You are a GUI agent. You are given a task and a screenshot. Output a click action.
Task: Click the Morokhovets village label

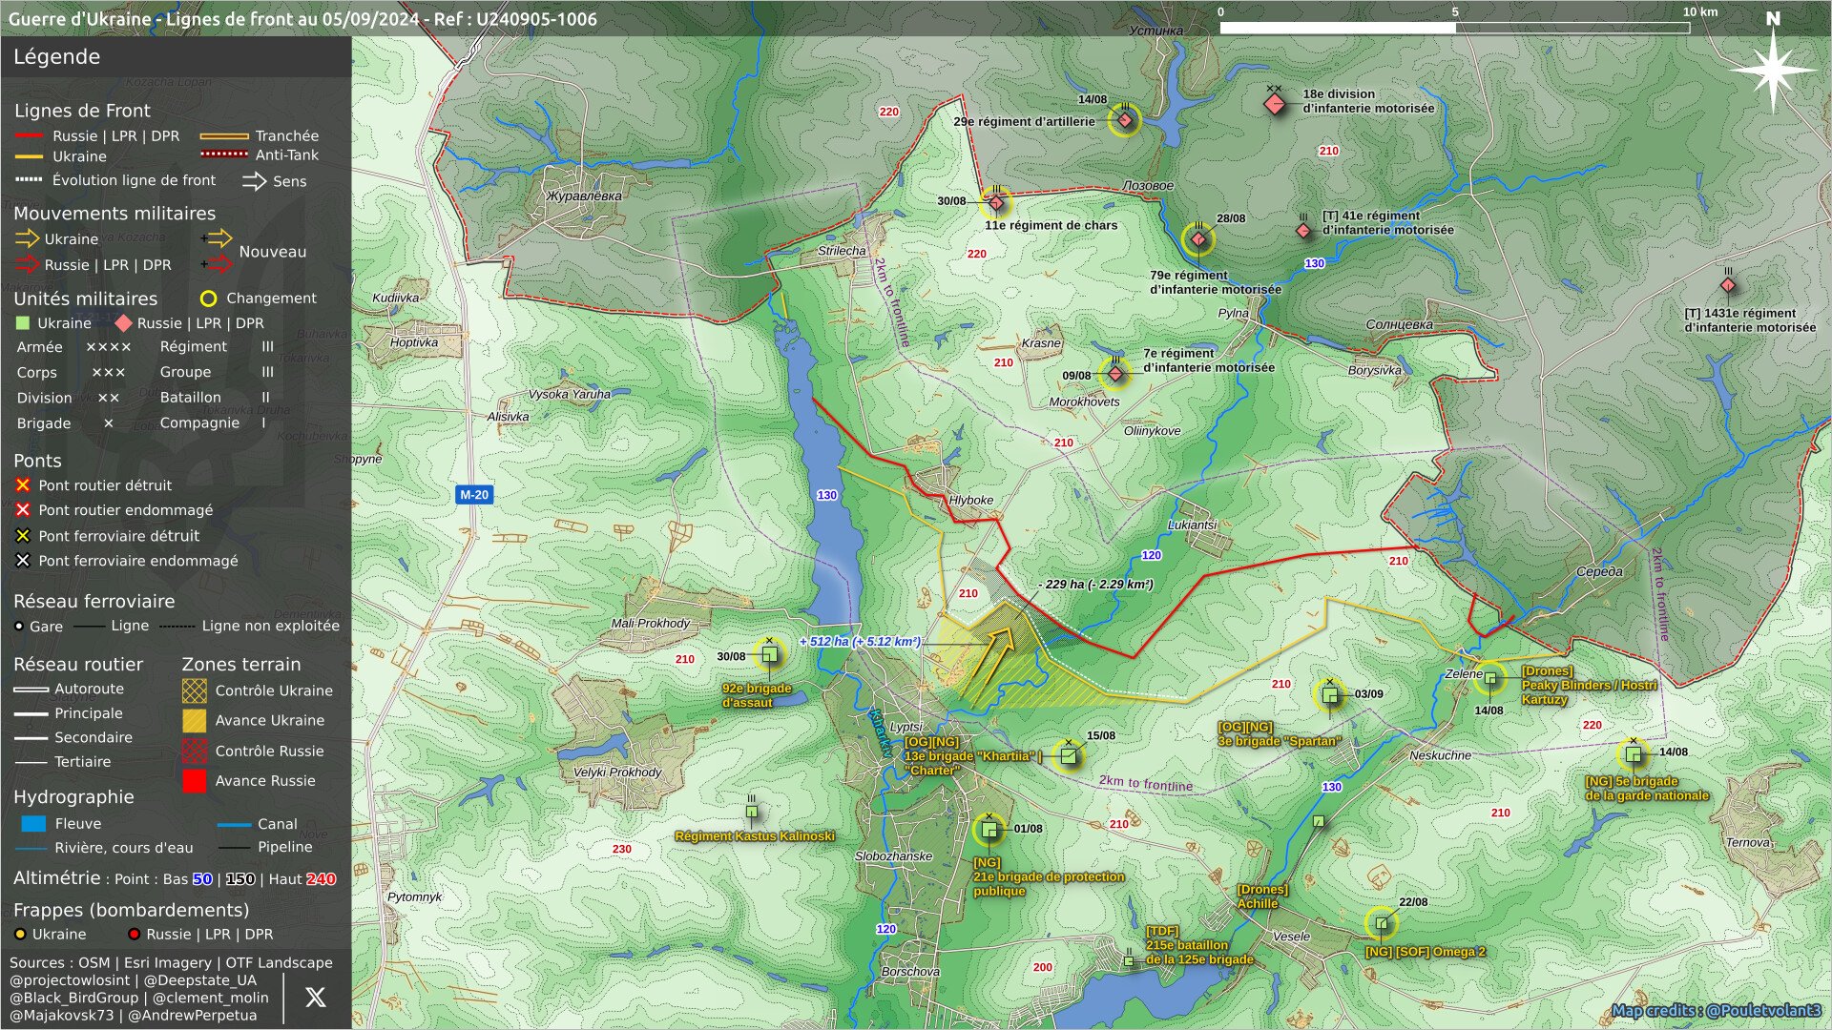pyautogui.click(x=1084, y=402)
